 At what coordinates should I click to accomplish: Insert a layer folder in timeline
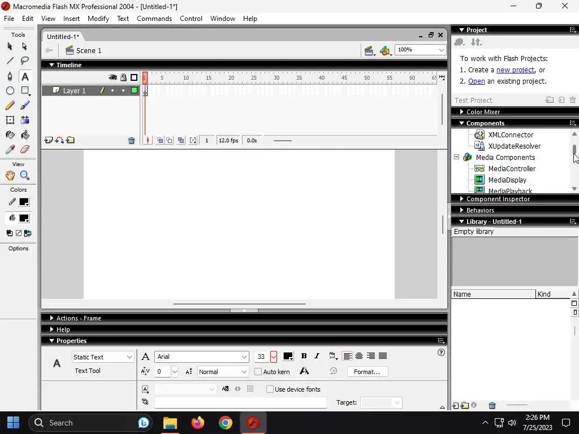coord(70,140)
